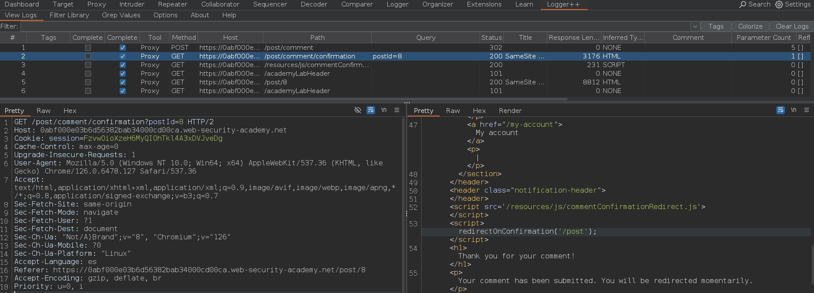Tick the unchecked Complete checkbox in row 5
Screen dimensions: 814x293
coord(88,82)
